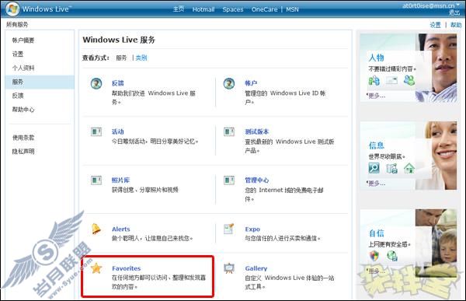This screenshot has width=466, height=301.
Task: Open the Expo service link
Action: (x=252, y=229)
